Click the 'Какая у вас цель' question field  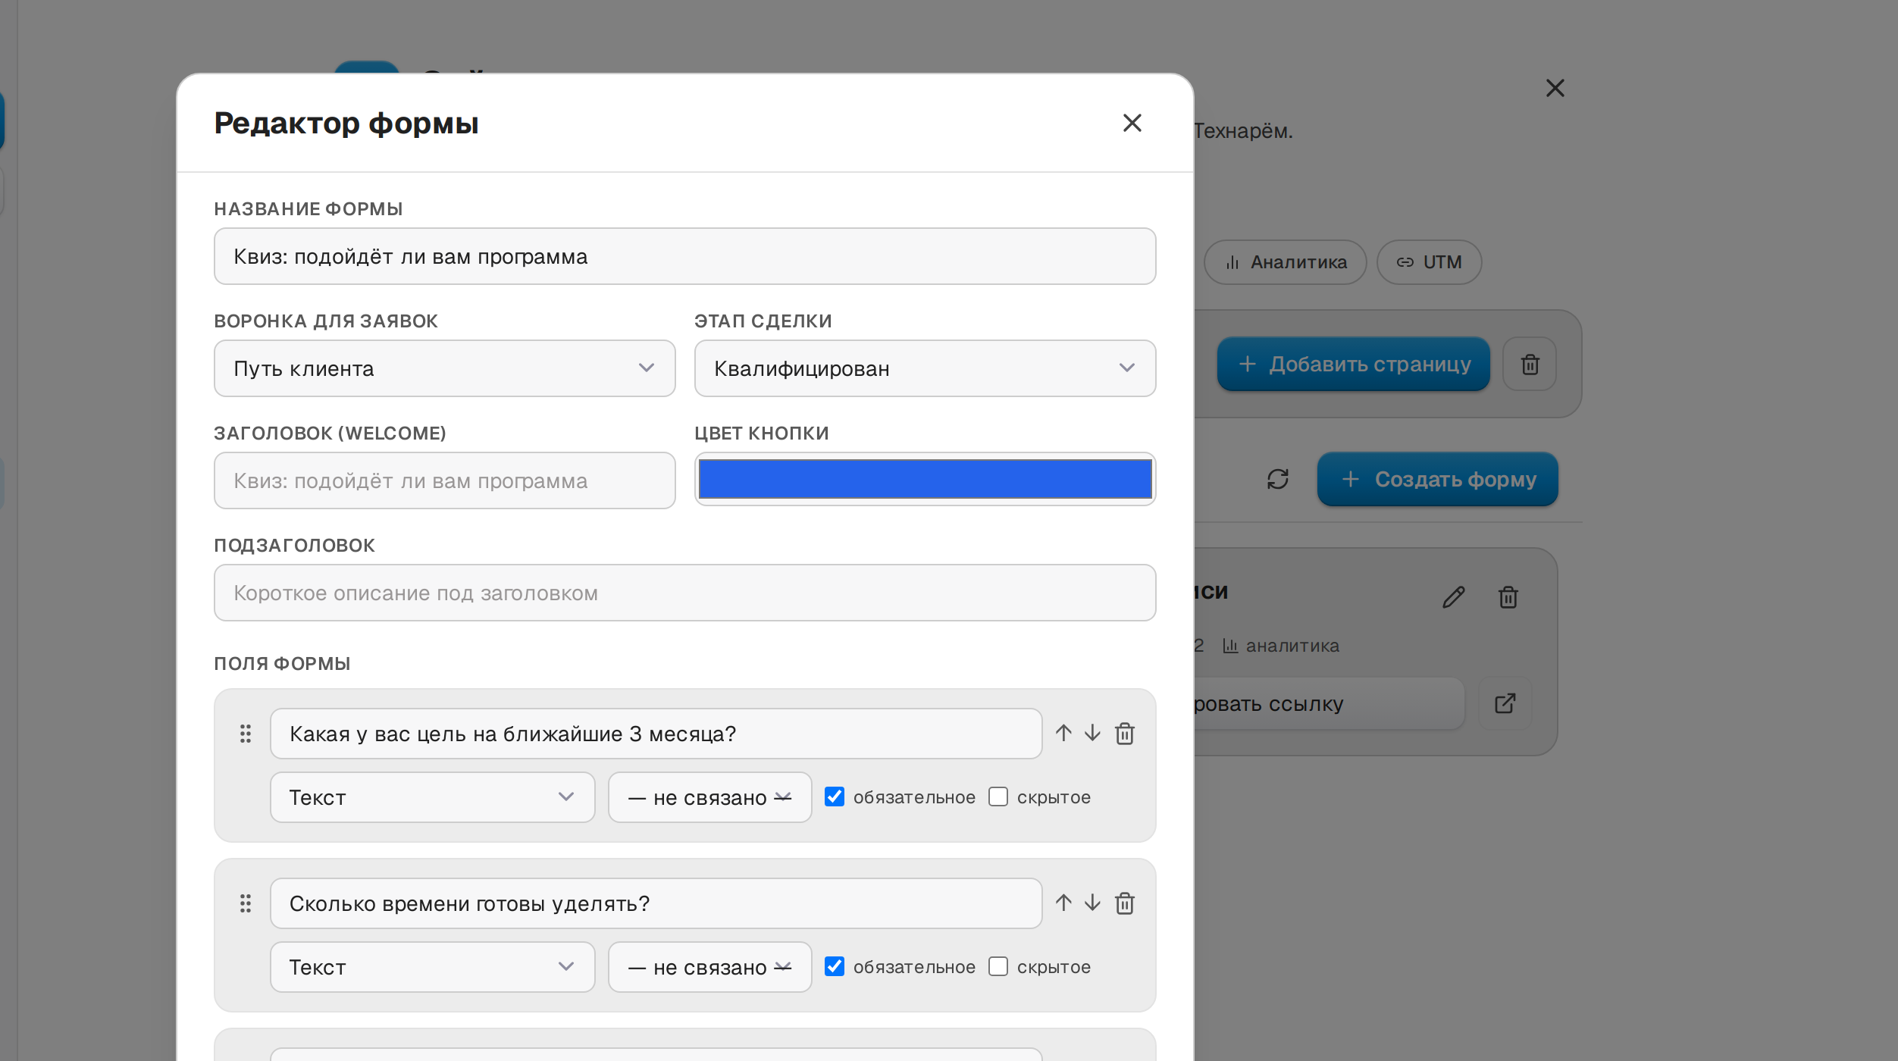(656, 734)
